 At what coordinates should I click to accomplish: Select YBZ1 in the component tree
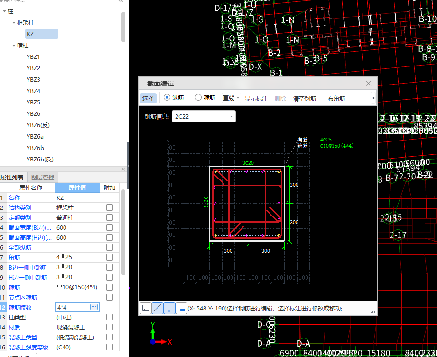(33, 57)
